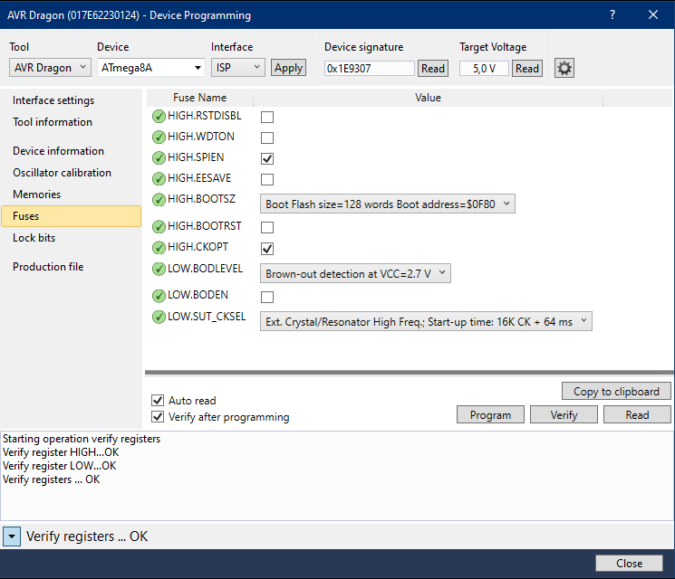Image resolution: width=675 pixels, height=579 pixels.
Task: Uncheck the HIGH.CKOPT fuse checkbox
Action: coord(267,249)
